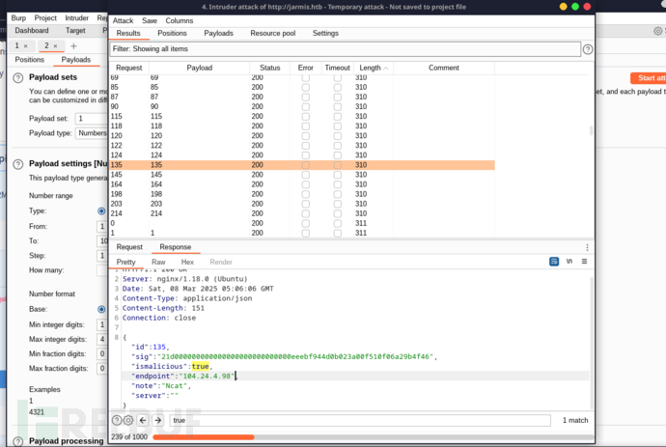Tick the Timeout checkbox for request 120
The image size is (666, 447).
[x=337, y=136]
